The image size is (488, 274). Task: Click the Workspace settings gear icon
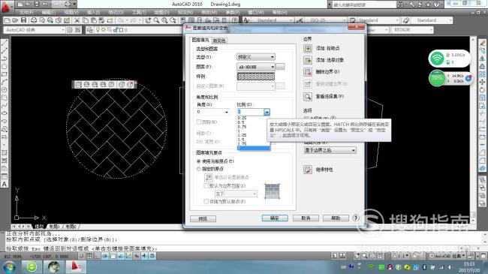[x=69, y=30]
